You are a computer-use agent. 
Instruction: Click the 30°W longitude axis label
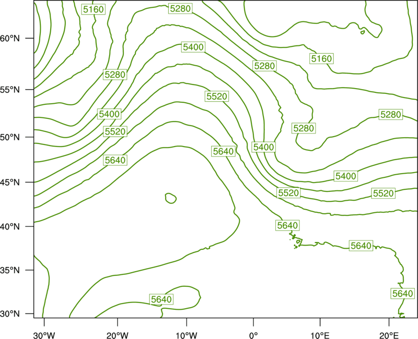coord(44,335)
